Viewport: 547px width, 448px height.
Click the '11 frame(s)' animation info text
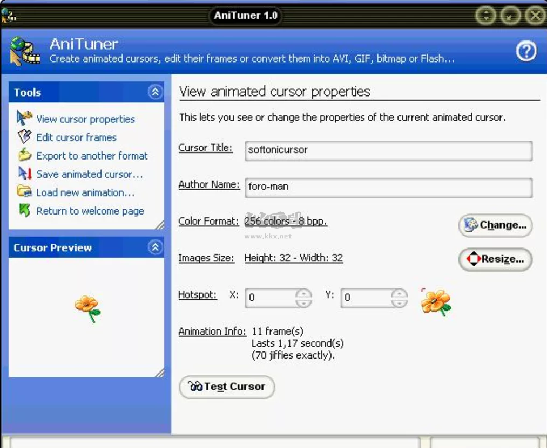tap(278, 331)
